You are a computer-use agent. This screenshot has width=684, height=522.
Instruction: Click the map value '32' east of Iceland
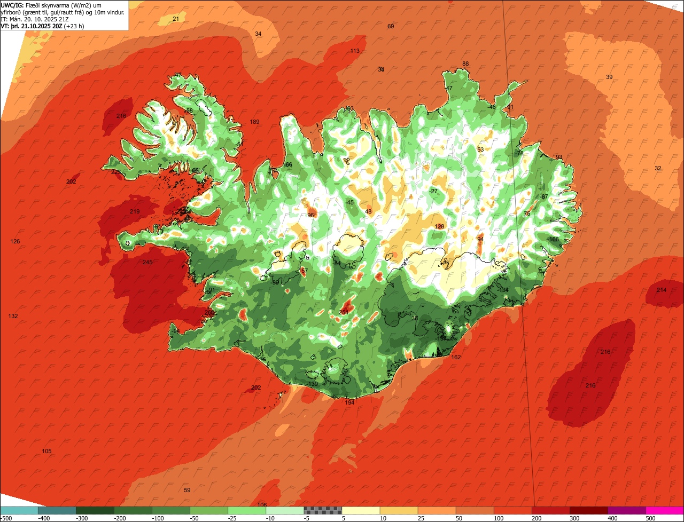click(x=658, y=169)
